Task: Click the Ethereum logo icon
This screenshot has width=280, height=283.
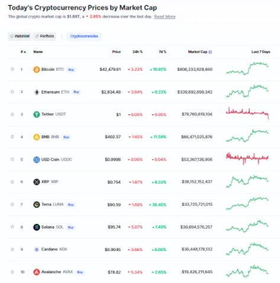Action: (x=37, y=92)
